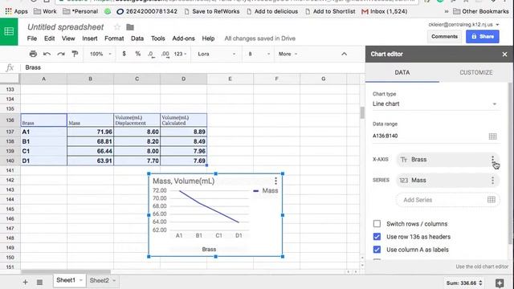Open the Inbox bookmark
This screenshot has height=289, width=514.
[384, 11]
